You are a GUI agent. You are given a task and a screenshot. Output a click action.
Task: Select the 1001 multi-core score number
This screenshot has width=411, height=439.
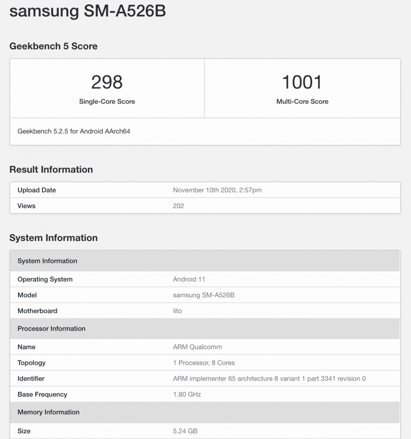[x=302, y=82]
